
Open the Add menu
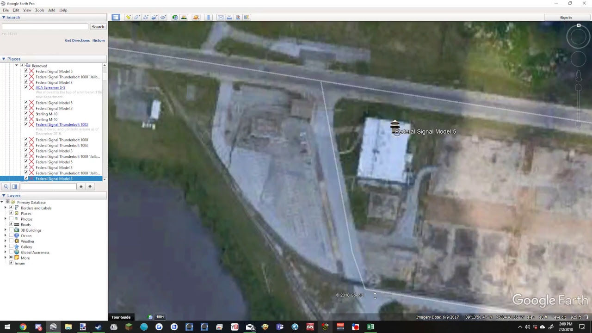(x=52, y=10)
